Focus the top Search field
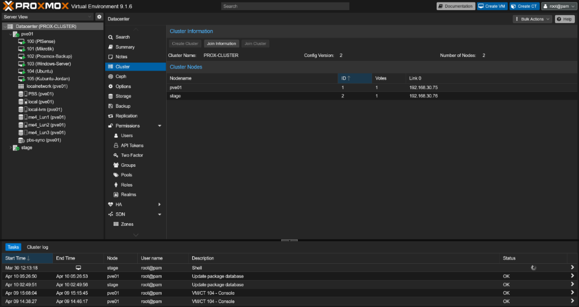 285,6
